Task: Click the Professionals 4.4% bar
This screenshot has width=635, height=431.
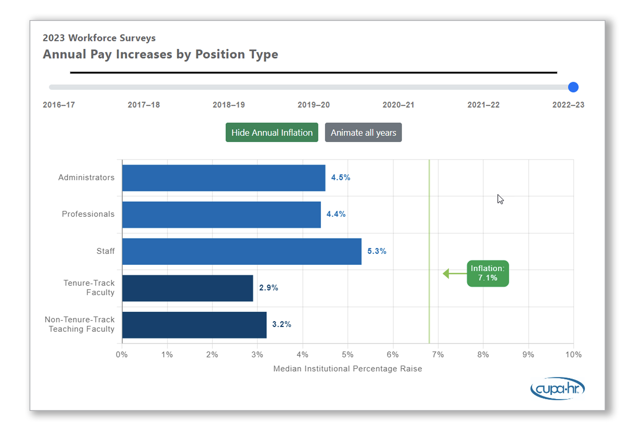Action: [x=221, y=215]
